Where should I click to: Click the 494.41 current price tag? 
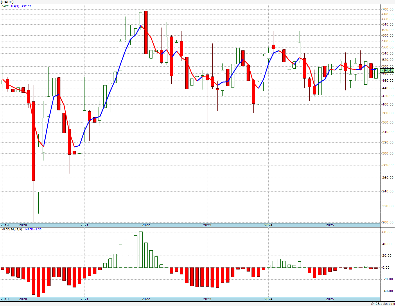pos(387,70)
